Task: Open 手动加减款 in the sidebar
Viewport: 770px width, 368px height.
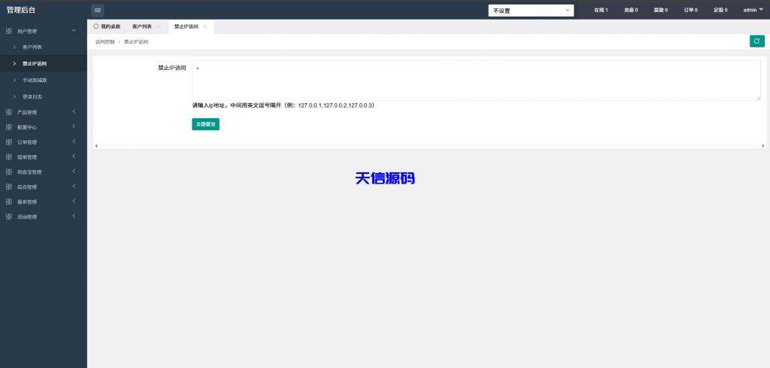Action: point(35,80)
